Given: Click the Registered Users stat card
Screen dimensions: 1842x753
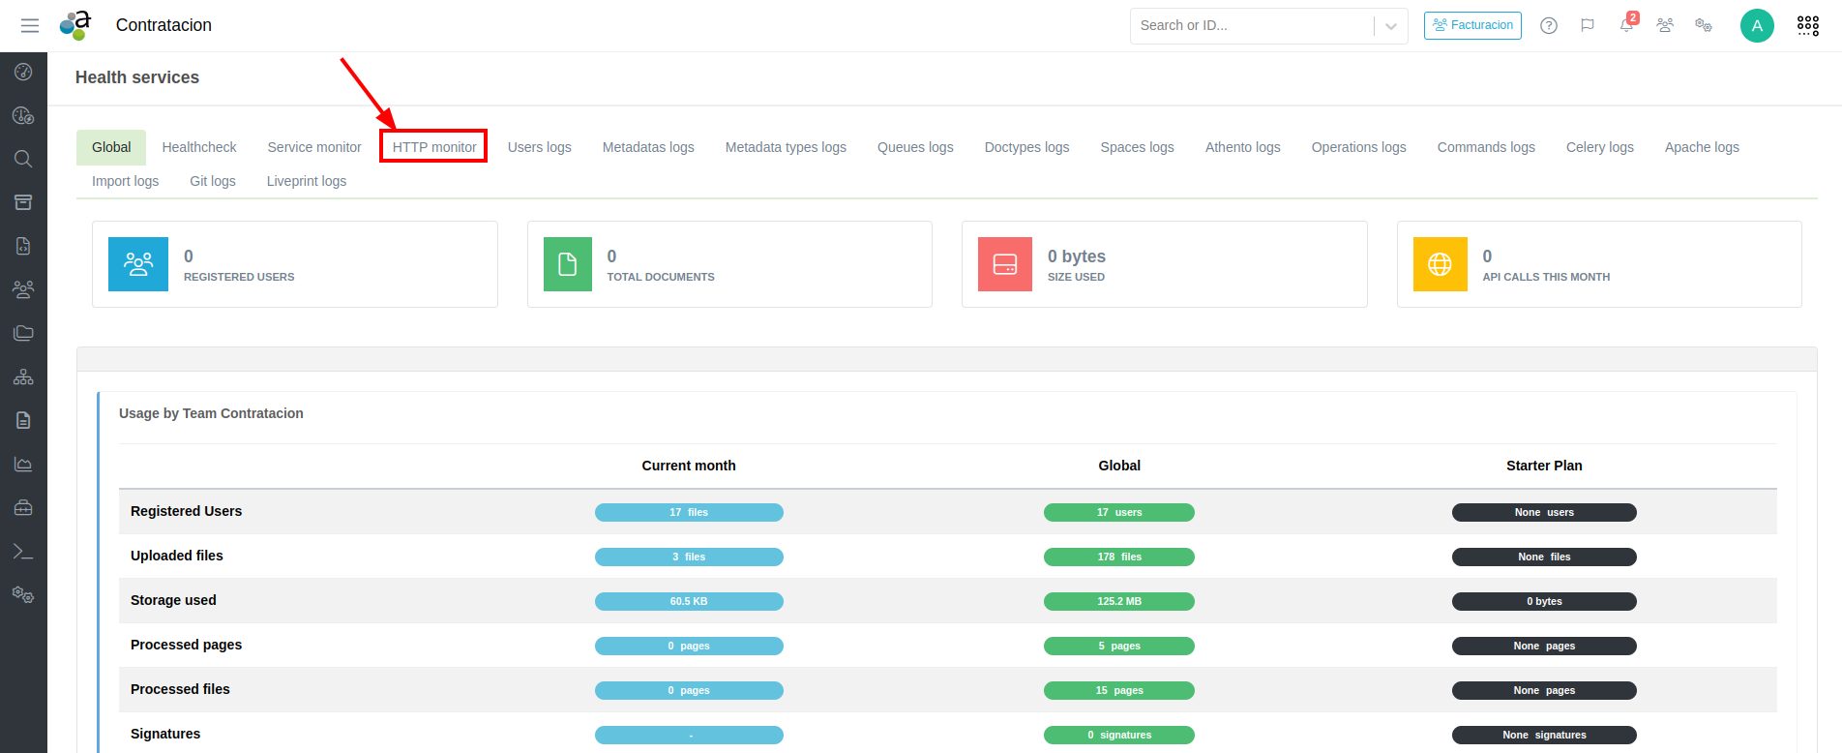Looking at the screenshot, I should click(294, 264).
